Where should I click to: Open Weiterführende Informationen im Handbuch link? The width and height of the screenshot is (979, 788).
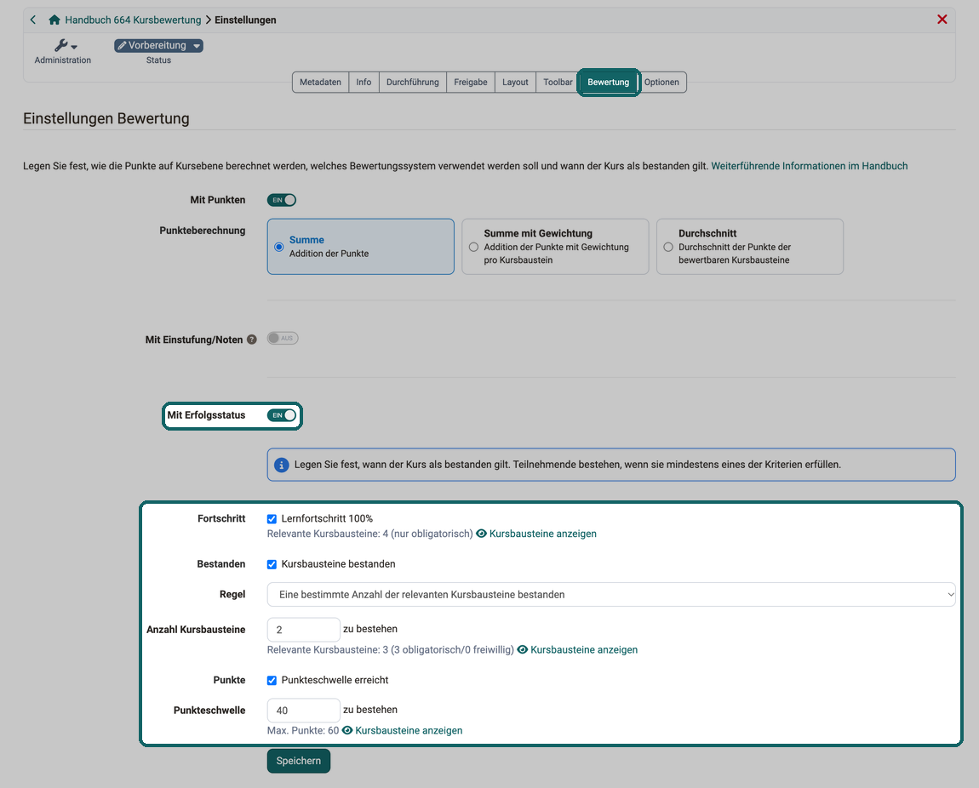pyautogui.click(x=810, y=166)
